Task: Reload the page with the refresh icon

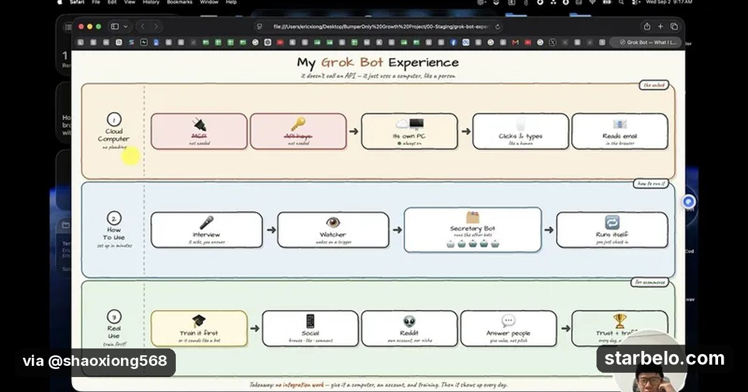Action: (497, 27)
